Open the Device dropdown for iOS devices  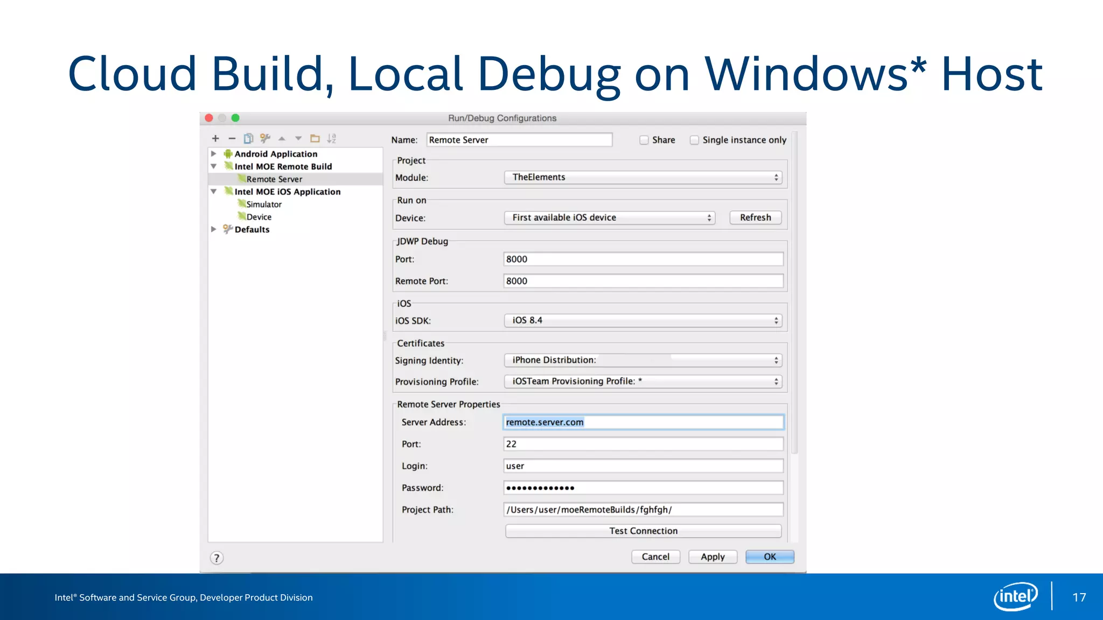(610, 217)
